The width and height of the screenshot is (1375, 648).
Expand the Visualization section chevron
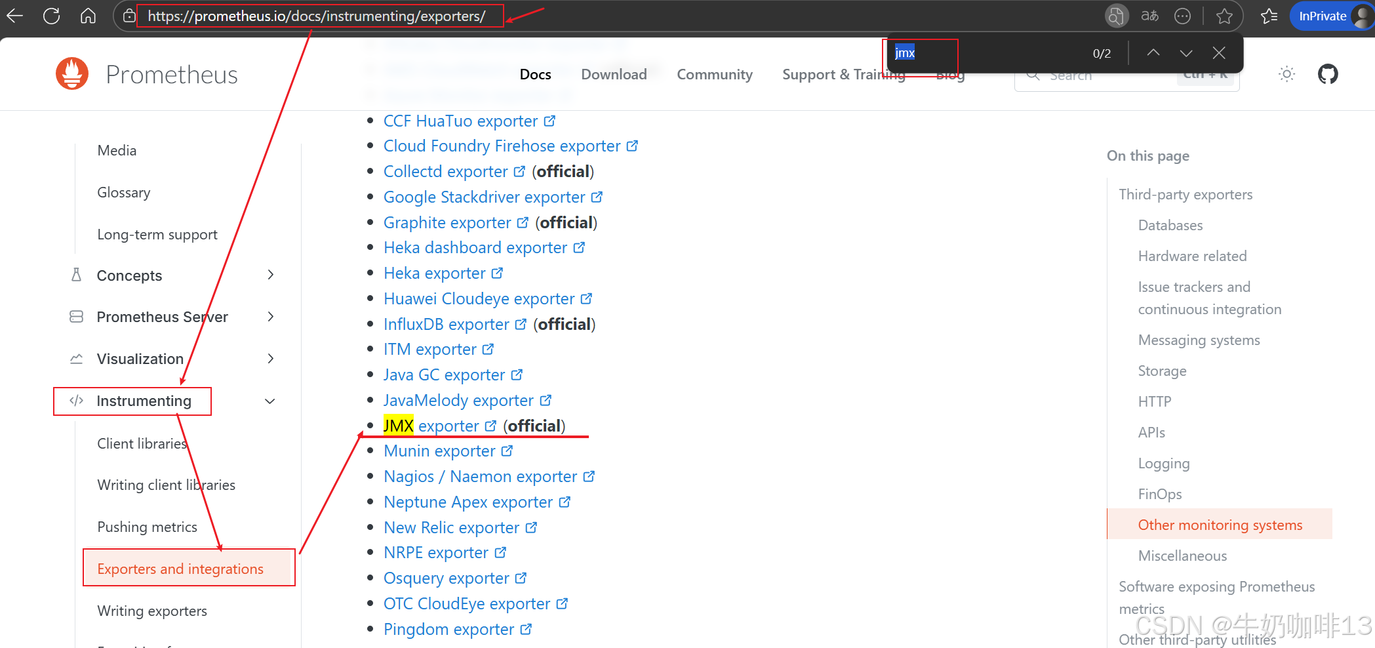(x=271, y=359)
